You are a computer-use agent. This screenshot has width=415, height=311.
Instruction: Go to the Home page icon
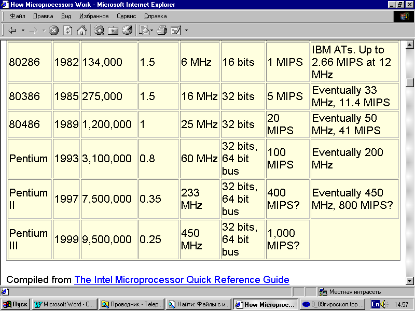[x=81, y=31]
